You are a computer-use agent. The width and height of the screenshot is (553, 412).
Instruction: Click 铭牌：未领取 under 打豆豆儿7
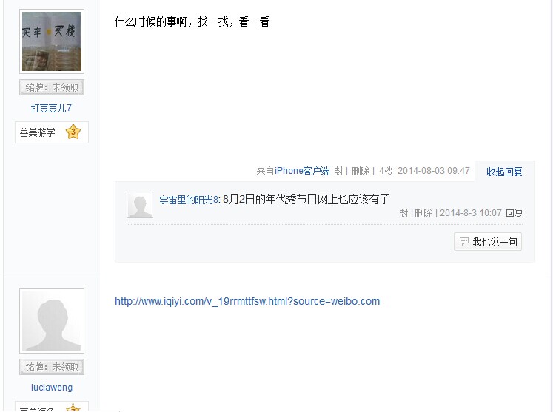pos(52,87)
